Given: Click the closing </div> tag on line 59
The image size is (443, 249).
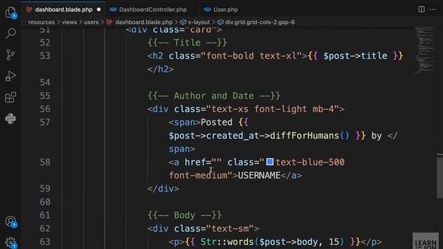Looking at the screenshot, I should point(163,189).
